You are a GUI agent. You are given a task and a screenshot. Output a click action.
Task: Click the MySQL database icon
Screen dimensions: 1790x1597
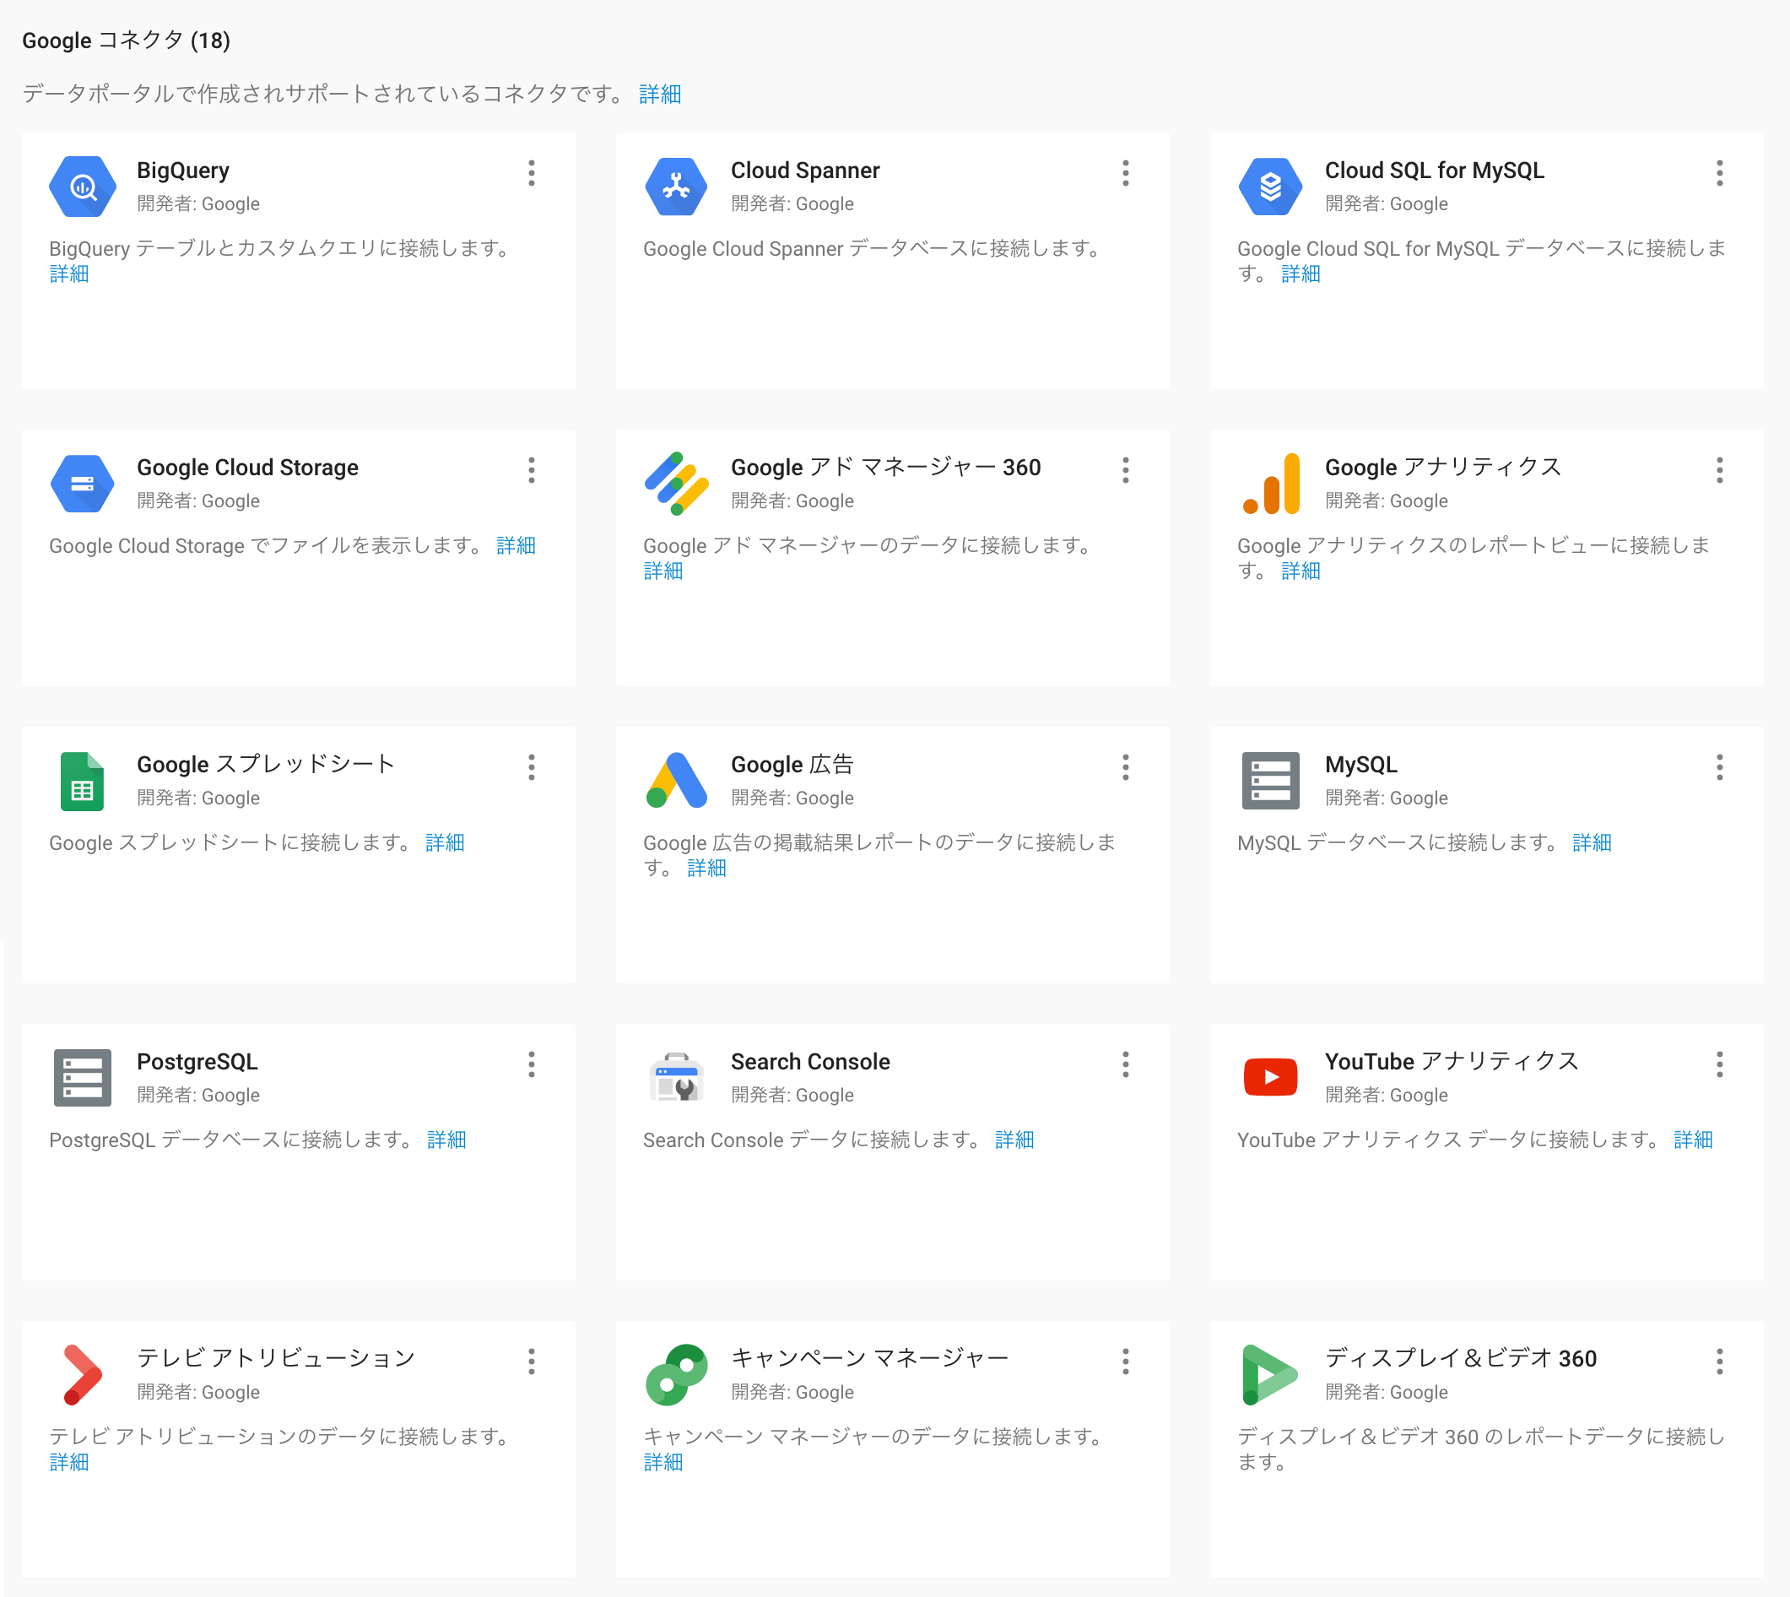click(1269, 780)
